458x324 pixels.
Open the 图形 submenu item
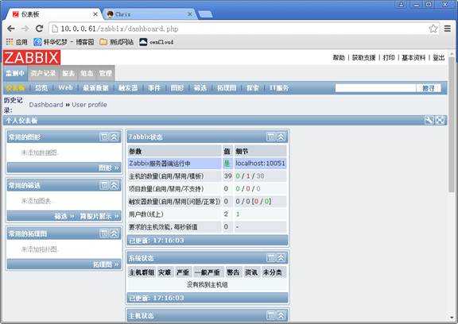(x=177, y=88)
